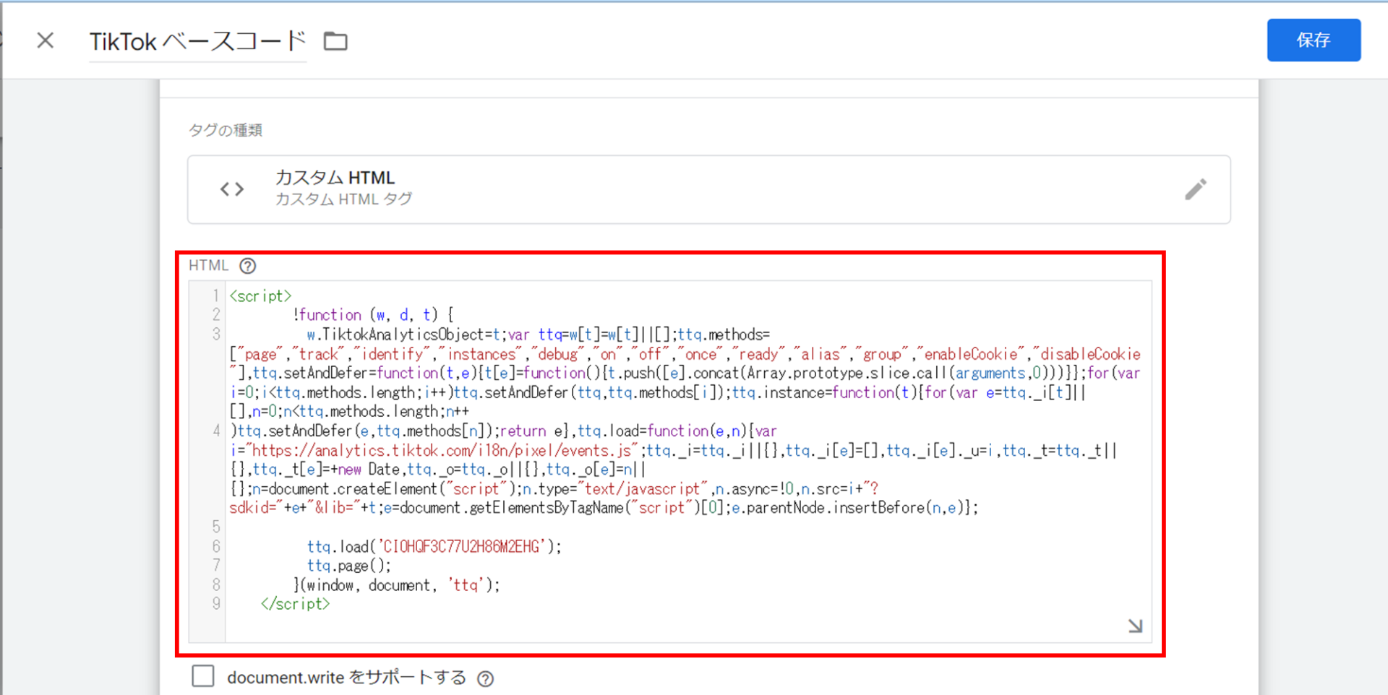Click the タグの種類 section label
Image resolution: width=1388 pixels, height=695 pixels.
pyautogui.click(x=226, y=130)
